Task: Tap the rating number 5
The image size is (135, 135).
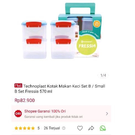Action: 39,128
